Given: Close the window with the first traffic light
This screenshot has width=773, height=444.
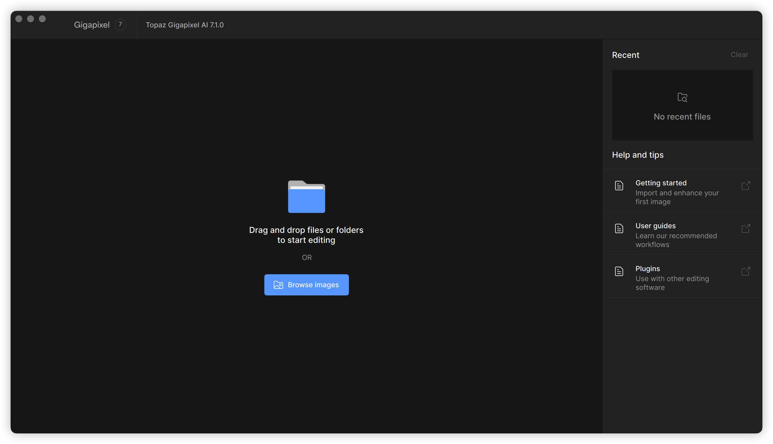Looking at the screenshot, I should (19, 18).
